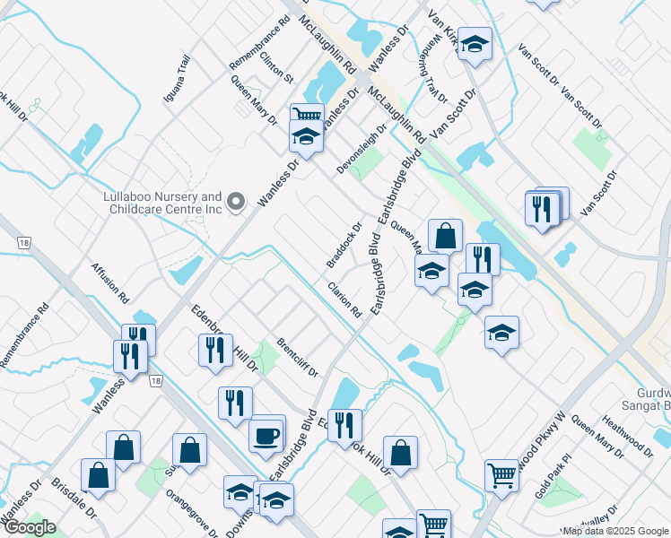Click the restaurant marker above the coffee cup icon

pos(235,404)
